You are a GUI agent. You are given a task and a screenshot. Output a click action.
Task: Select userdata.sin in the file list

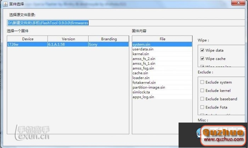(x=162, y=49)
